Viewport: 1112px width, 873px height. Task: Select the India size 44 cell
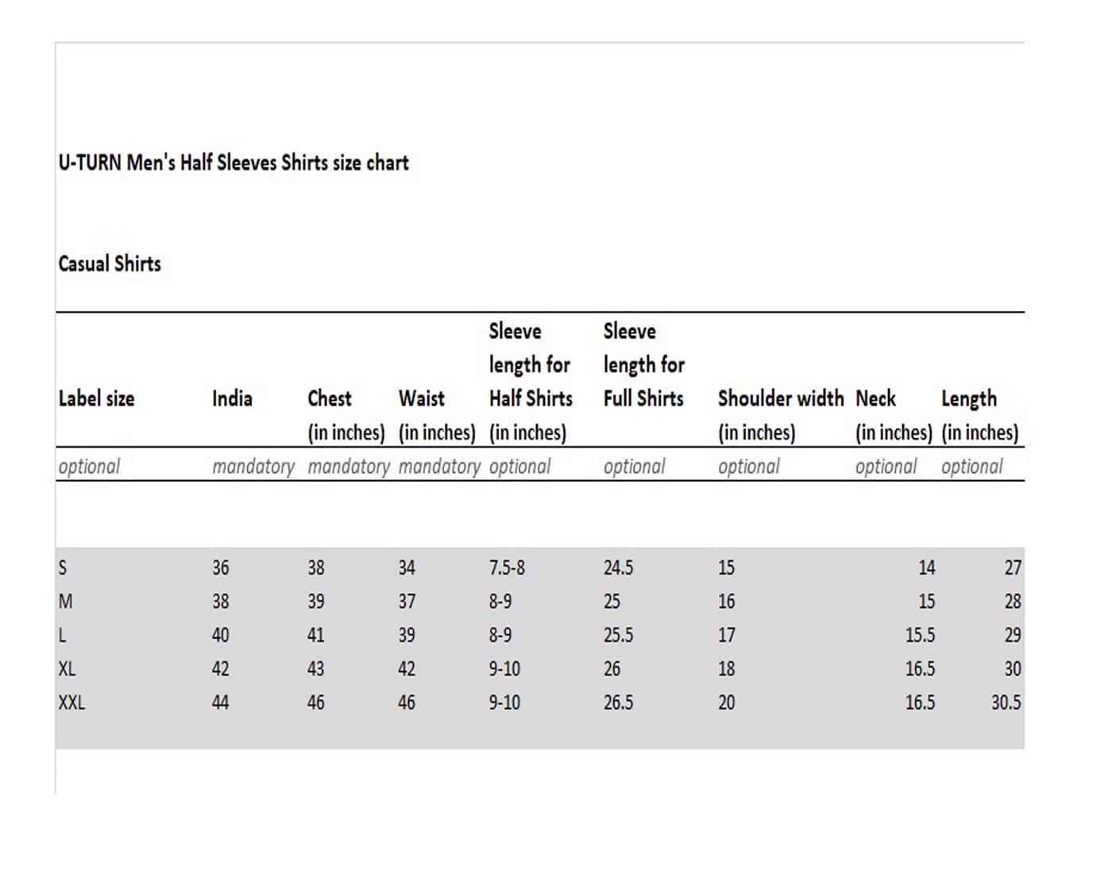point(220,702)
